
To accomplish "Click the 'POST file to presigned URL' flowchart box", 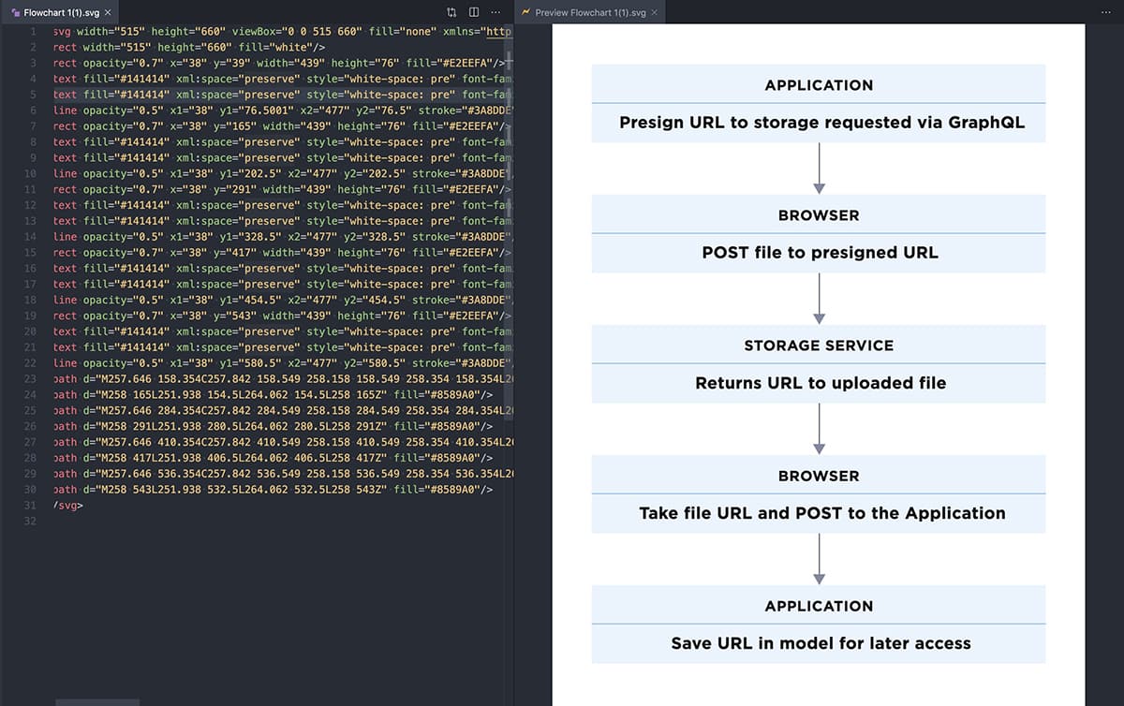I will point(819,252).
